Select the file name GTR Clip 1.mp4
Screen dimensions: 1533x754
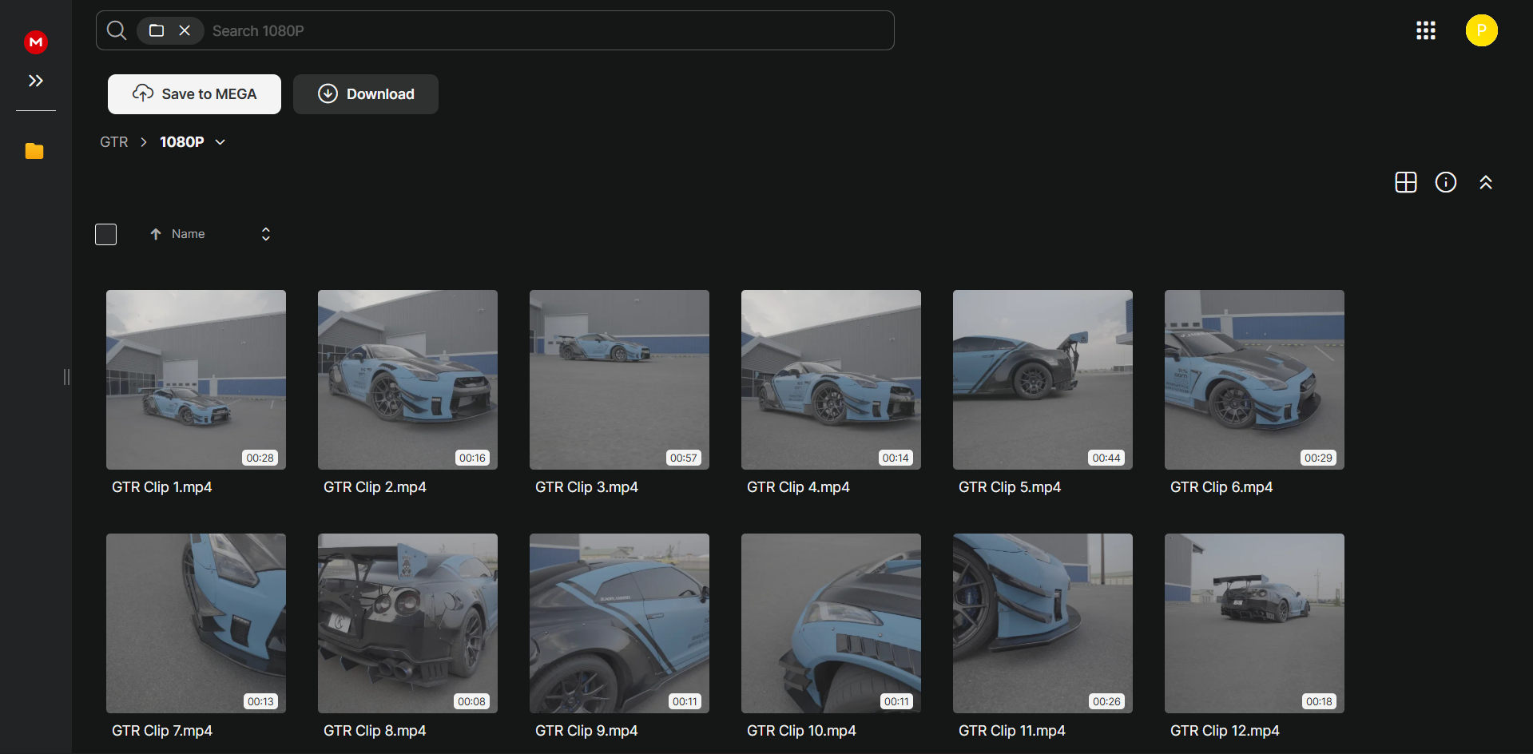[162, 487]
